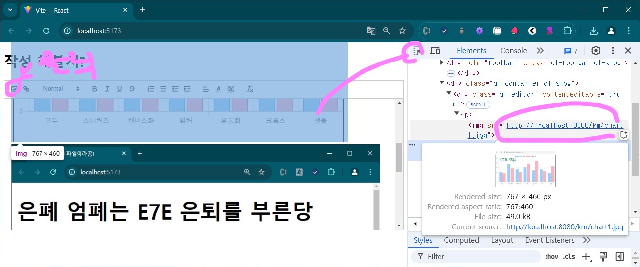Open the background color picker
This screenshot has width=640, height=267.
coord(231,89)
